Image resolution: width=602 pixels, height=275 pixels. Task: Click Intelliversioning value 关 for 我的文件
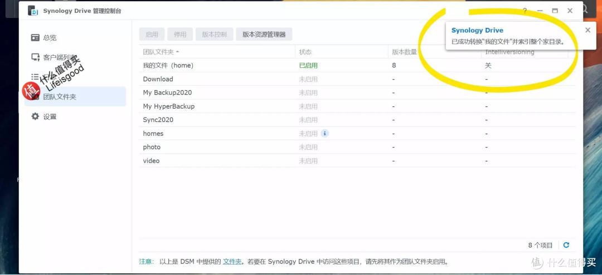pyautogui.click(x=488, y=66)
